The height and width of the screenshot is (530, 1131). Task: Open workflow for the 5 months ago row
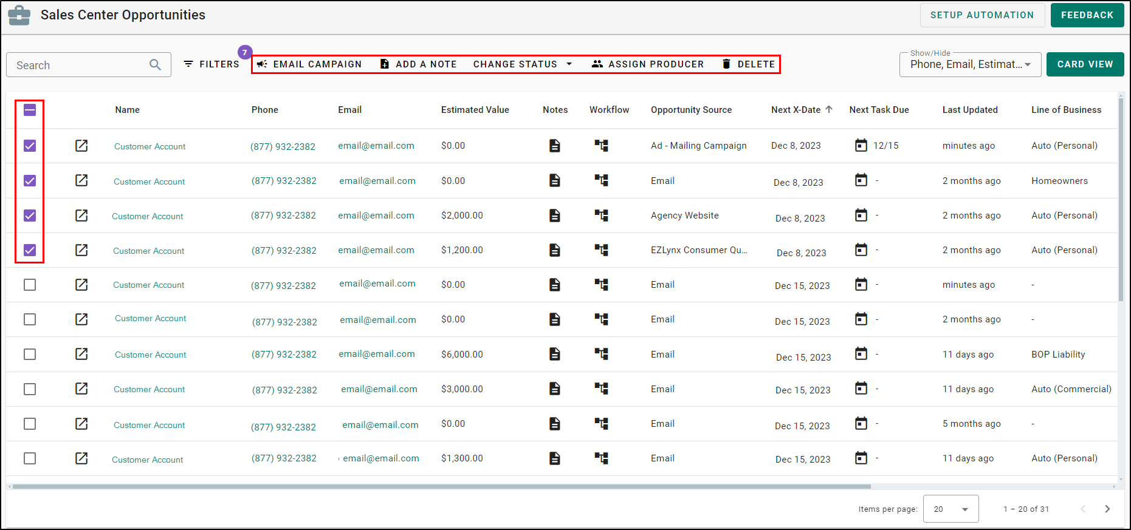(602, 424)
